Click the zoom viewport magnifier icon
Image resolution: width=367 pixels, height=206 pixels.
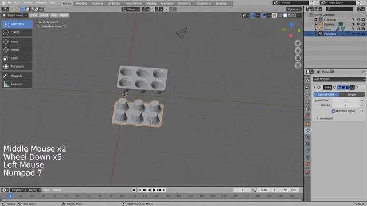pos(298,43)
